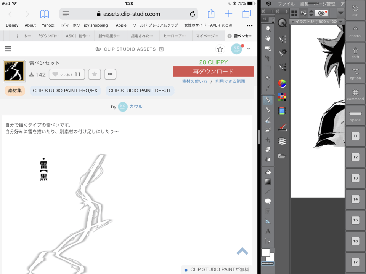
Task: Select the Gradient tool
Action: (268, 182)
